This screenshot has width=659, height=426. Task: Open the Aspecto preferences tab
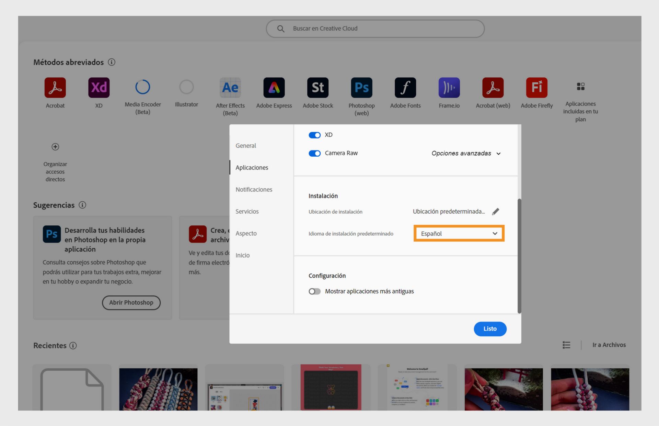tap(246, 233)
